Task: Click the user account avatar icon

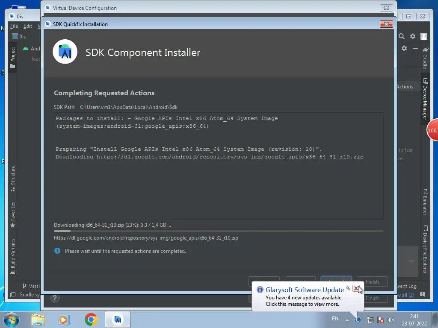Action: tap(424, 36)
